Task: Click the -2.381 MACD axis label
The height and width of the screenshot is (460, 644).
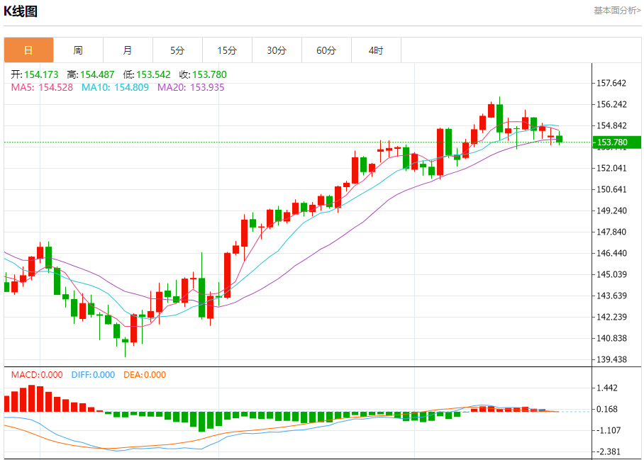Action: pos(608,451)
